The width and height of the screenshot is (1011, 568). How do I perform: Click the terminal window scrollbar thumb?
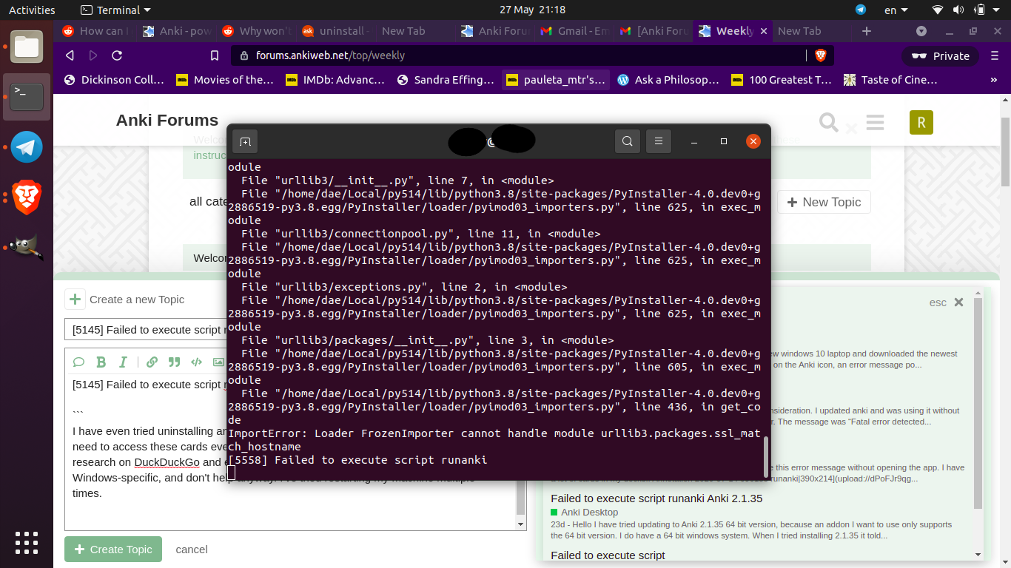(x=766, y=457)
